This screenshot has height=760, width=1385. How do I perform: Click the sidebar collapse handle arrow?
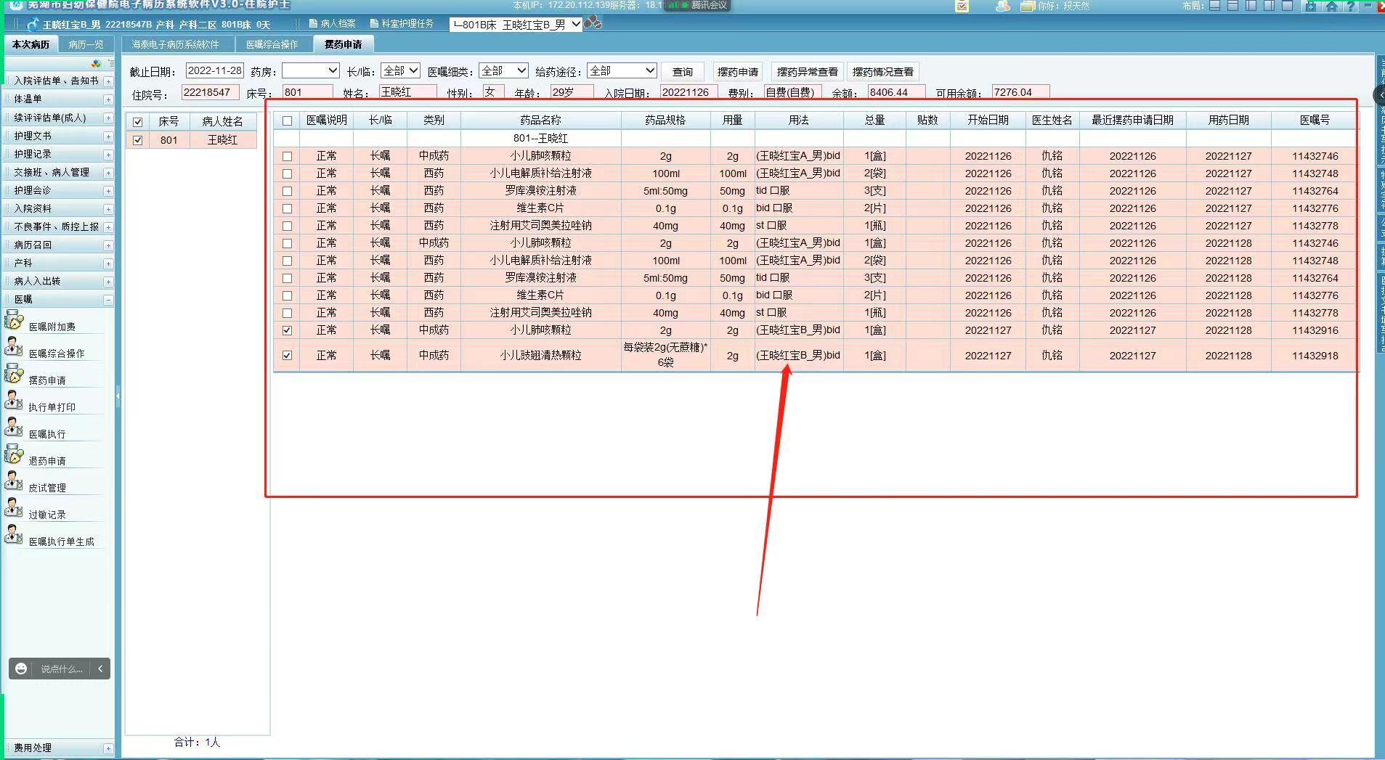pos(118,397)
